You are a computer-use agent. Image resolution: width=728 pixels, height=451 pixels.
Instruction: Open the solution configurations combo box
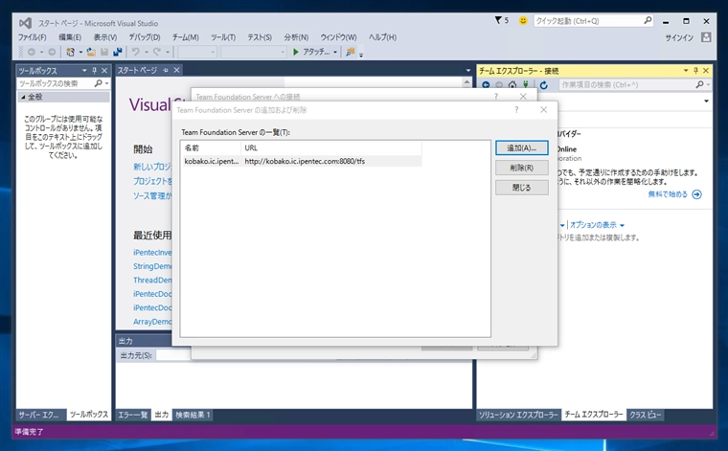click(197, 52)
